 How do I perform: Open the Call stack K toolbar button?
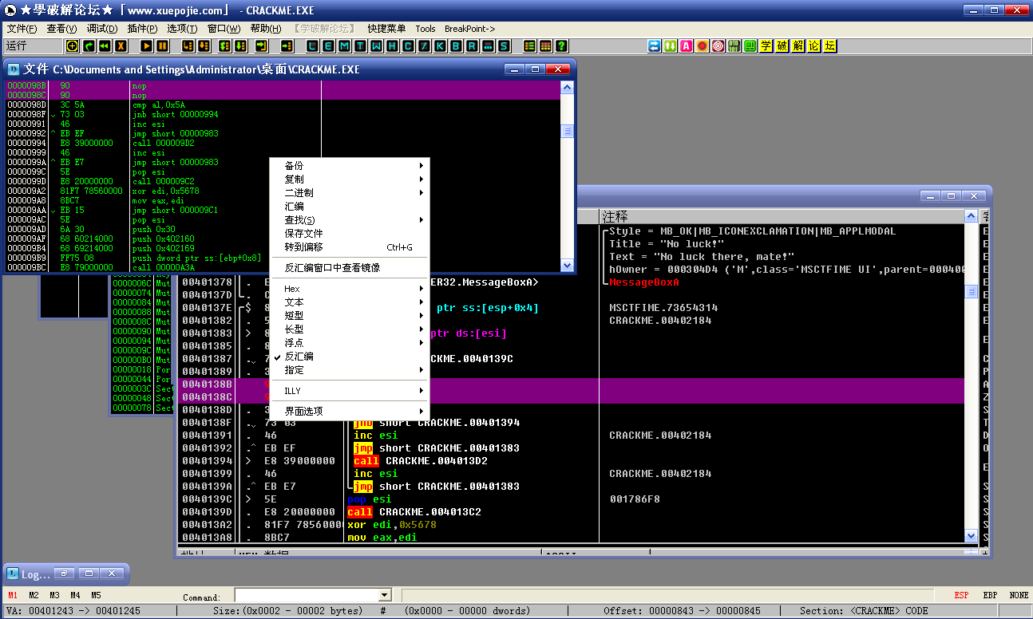440,46
